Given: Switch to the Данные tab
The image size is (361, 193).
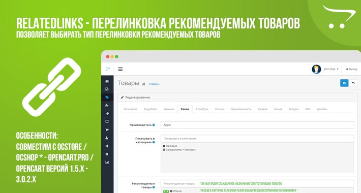Looking at the screenshot, I should tap(169, 109).
